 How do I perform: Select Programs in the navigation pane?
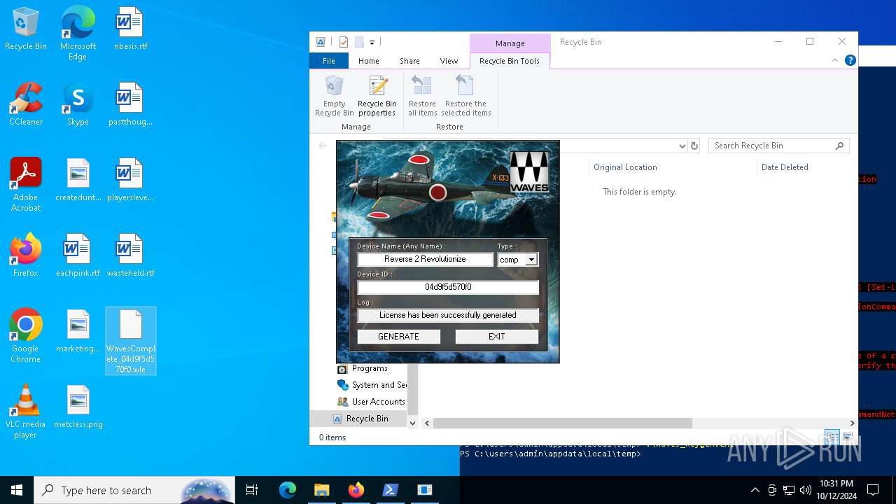pyautogui.click(x=369, y=368)
